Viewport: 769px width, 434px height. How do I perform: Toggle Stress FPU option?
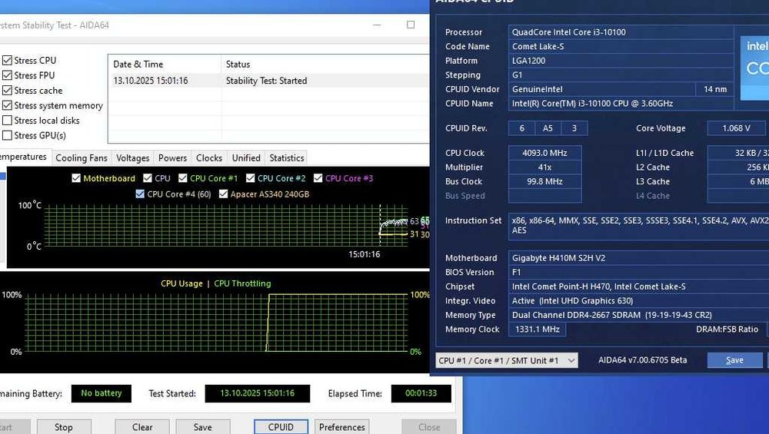coord(7,75)
